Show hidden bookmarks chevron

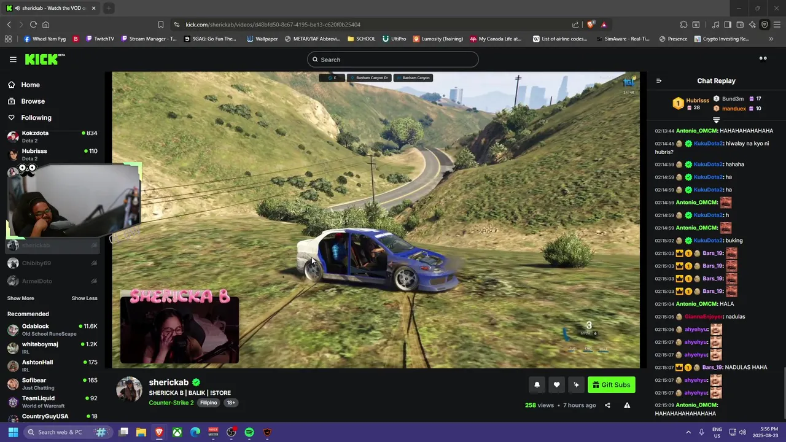[771, 39]
